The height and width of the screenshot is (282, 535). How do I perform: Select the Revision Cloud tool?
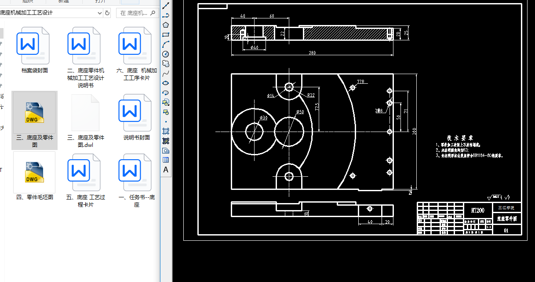point(166,64)
